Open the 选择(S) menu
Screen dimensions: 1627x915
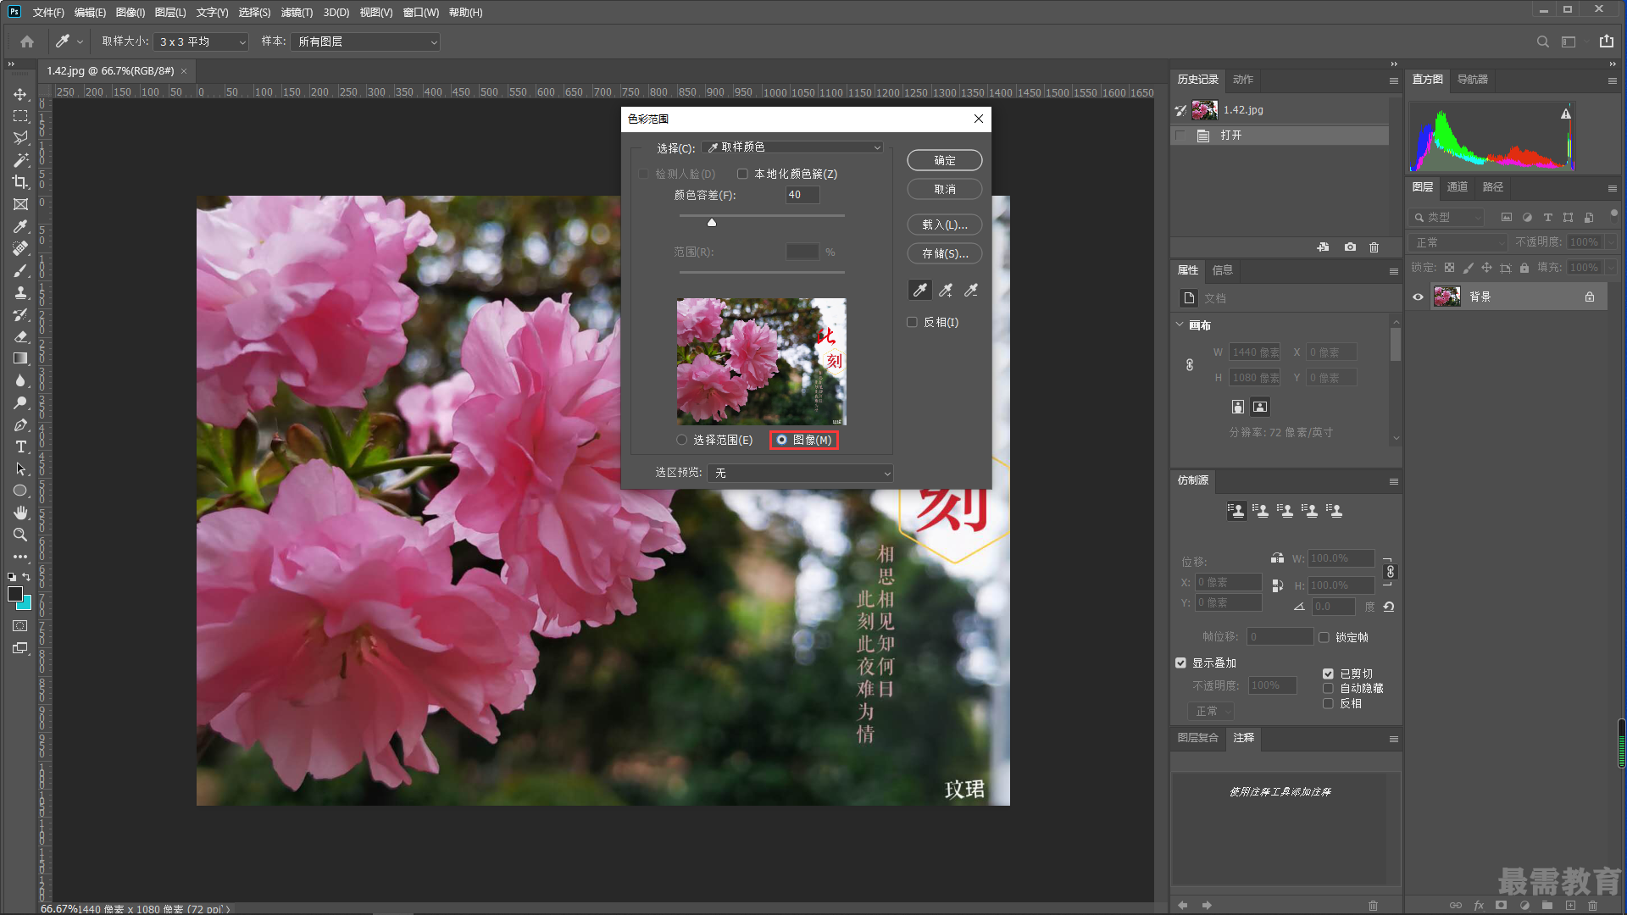tap(254, 12)
